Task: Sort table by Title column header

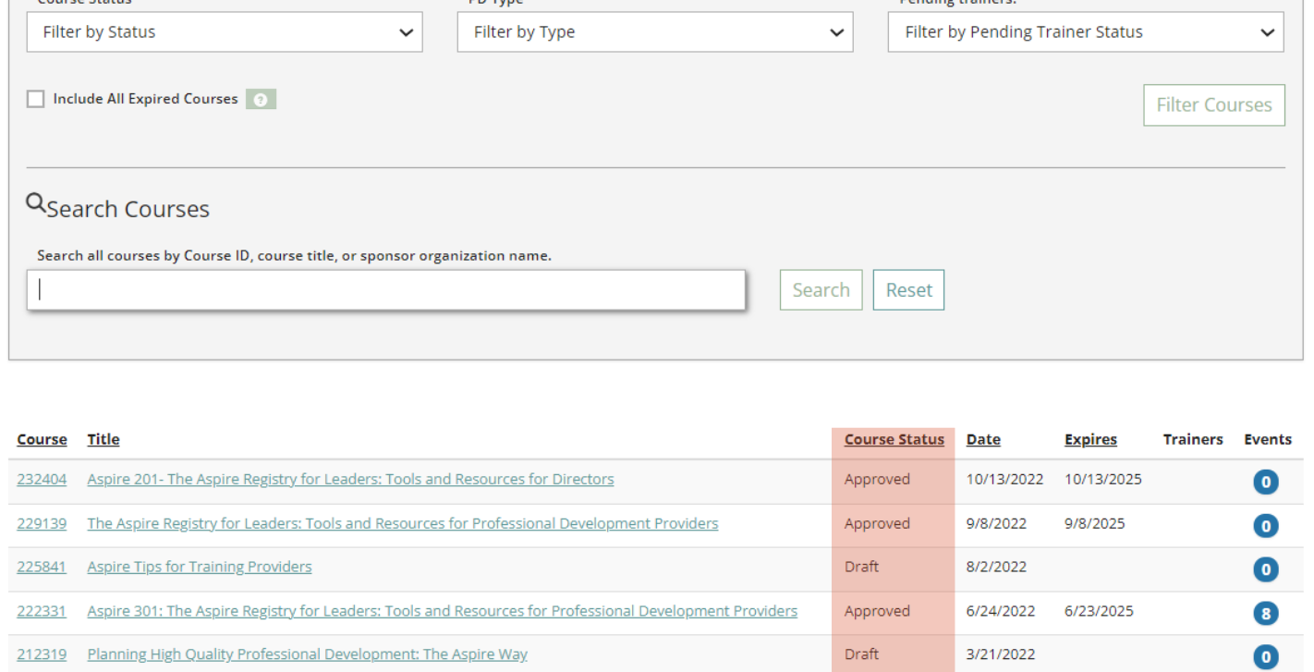Action: (103, 440)
